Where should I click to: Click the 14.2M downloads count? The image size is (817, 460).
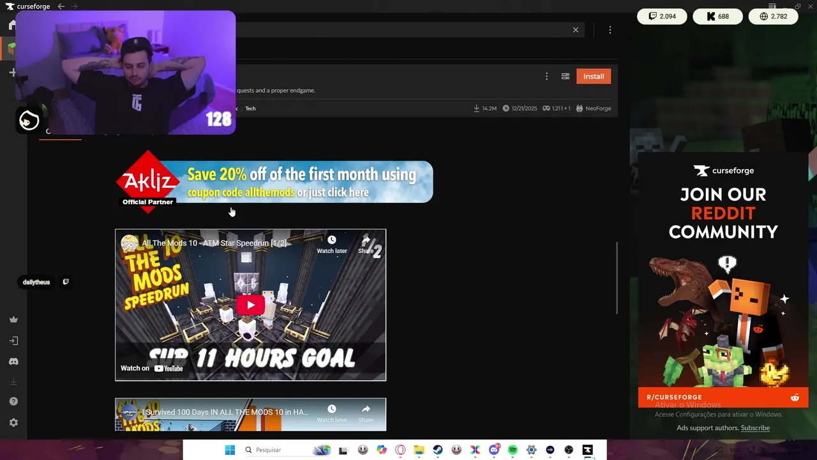(x=485, y=109)
